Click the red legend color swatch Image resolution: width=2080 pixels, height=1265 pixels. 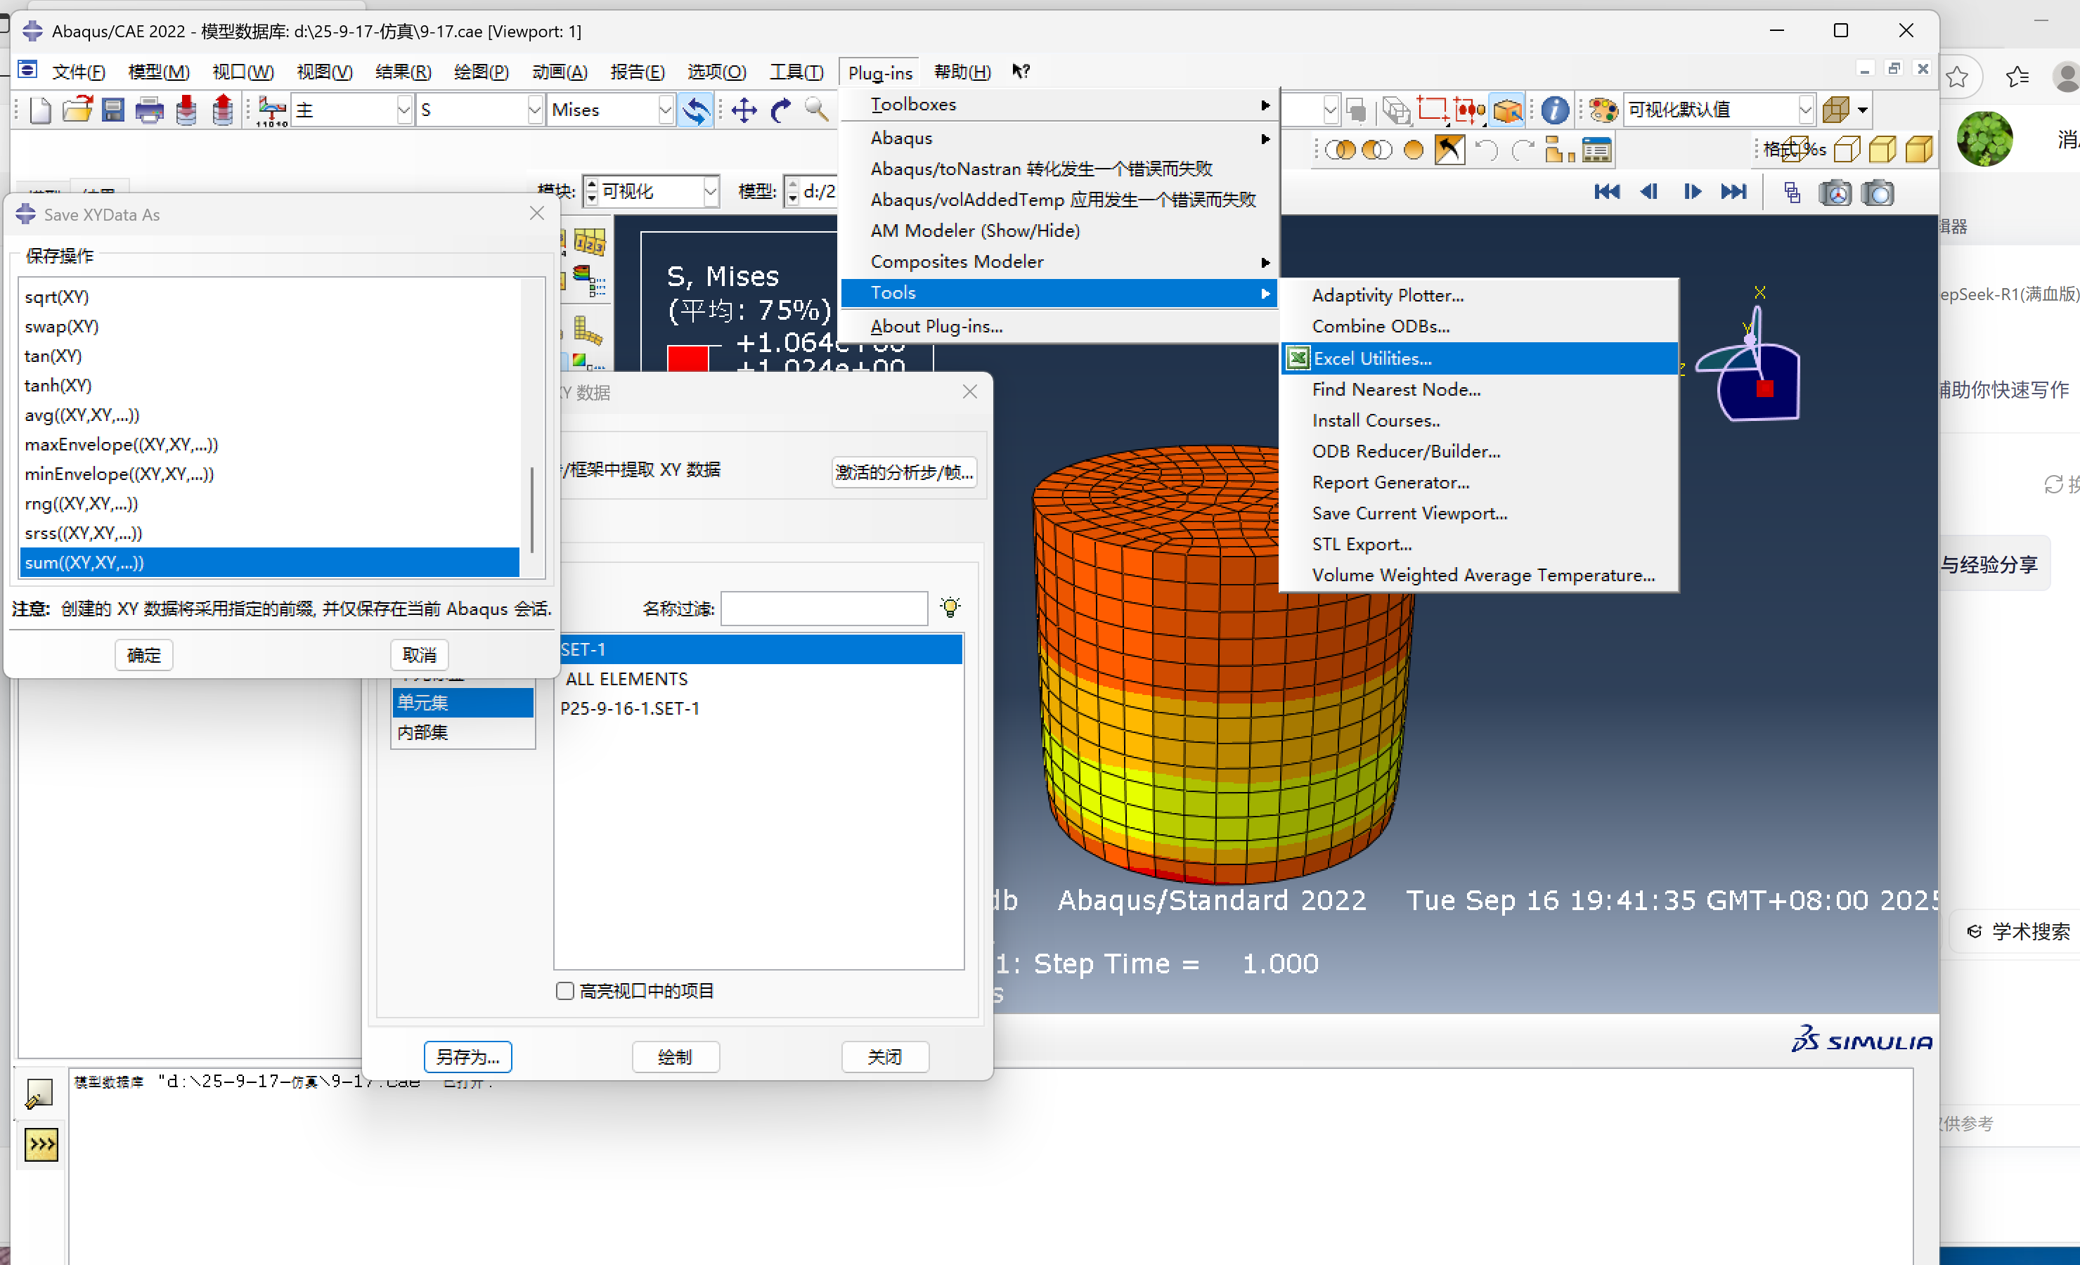pos(687,358)
